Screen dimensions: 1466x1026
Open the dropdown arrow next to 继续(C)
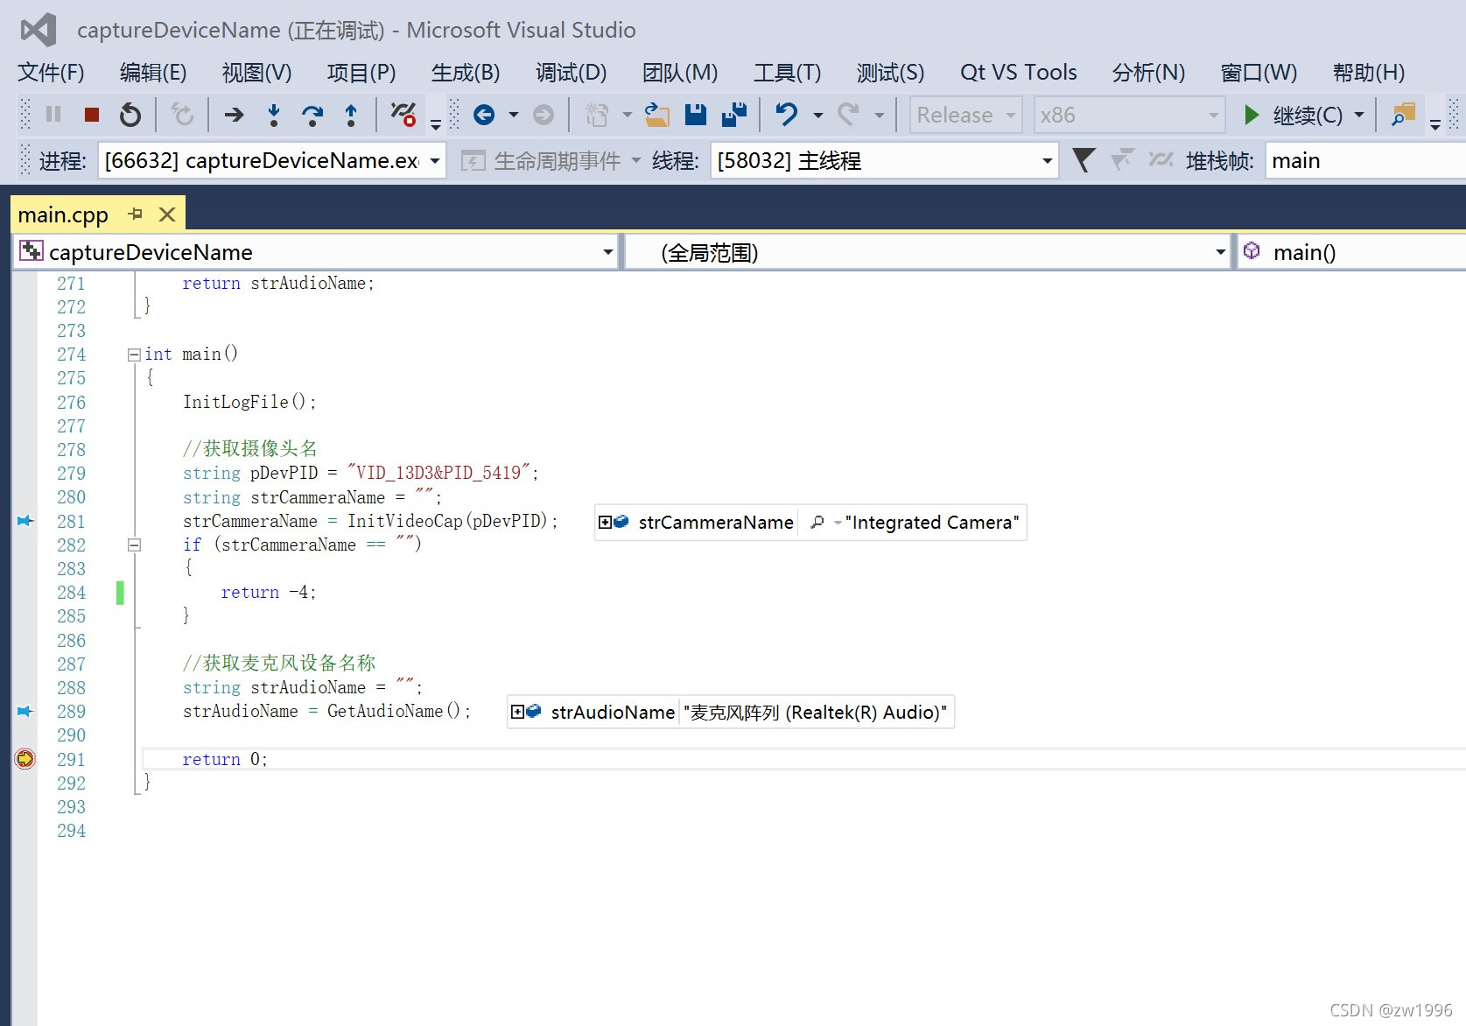[x=1359, y=115]
